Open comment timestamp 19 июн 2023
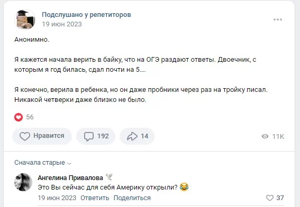Image resolution: width=300 pixels, height=207 pixels. pyautogui.click(x=57, y=198)
